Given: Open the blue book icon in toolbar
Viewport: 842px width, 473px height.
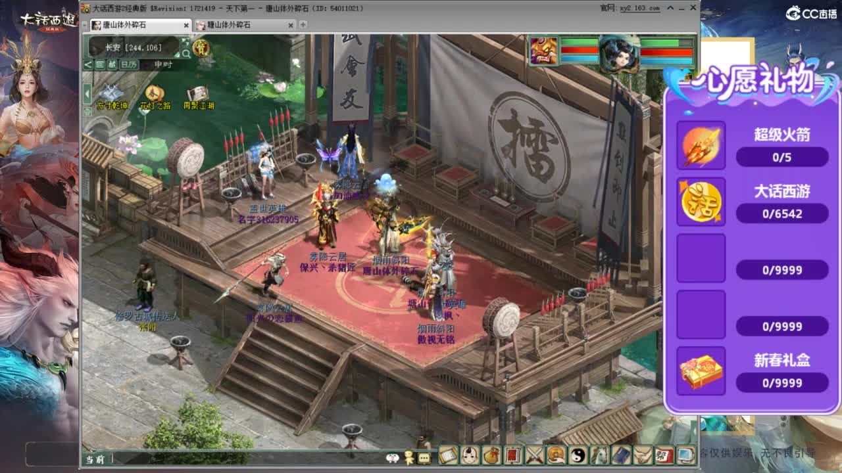Looking at the screenshot, I should (x=622, y=455).
